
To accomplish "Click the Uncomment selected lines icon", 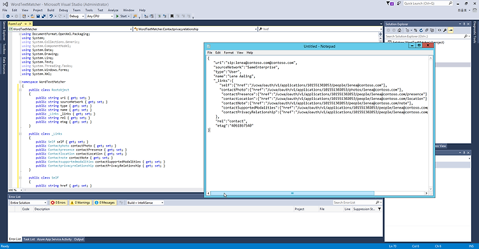I will [165, 16].
